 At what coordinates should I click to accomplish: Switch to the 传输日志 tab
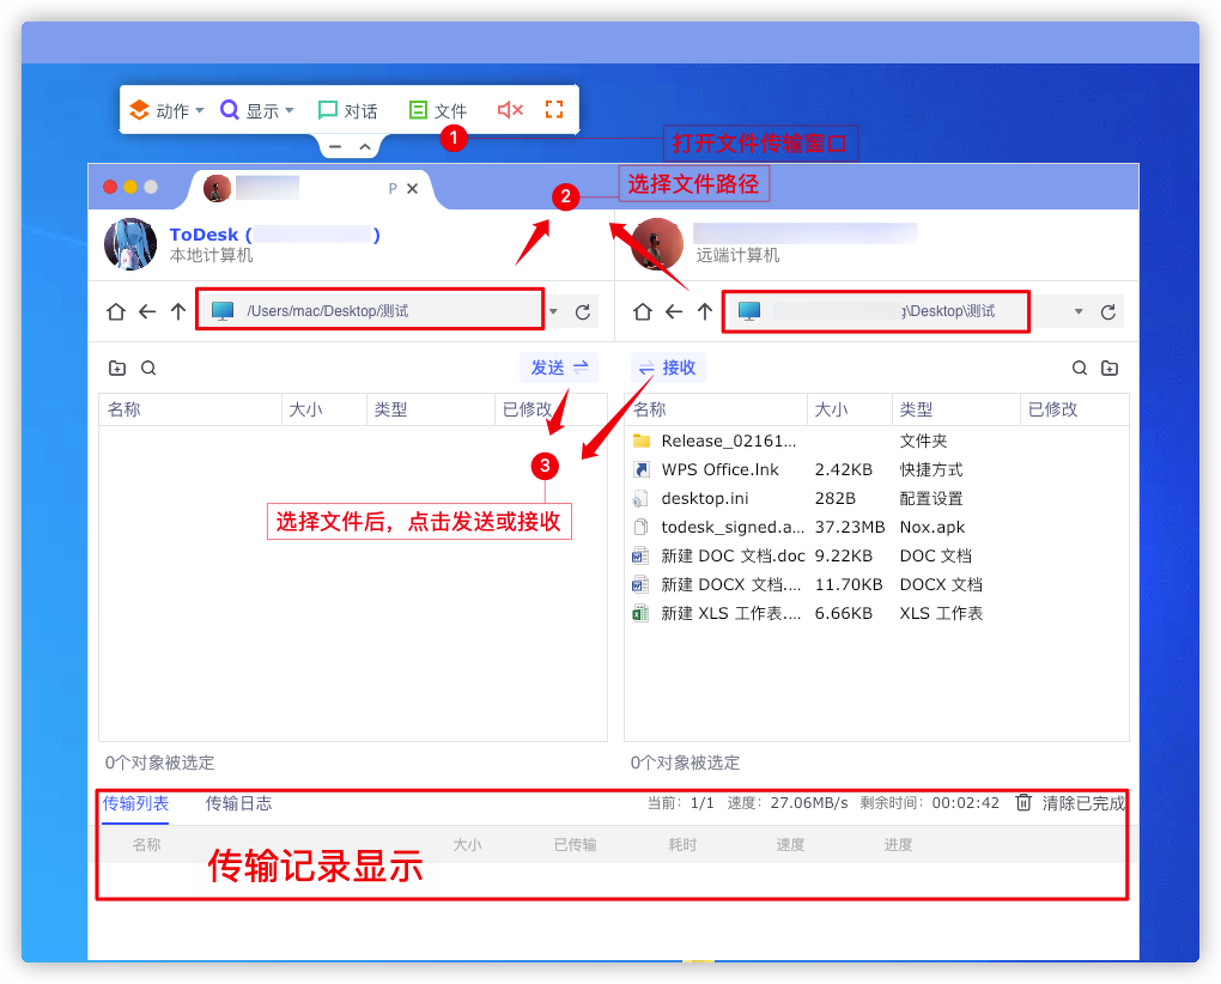tap(238, 803)
